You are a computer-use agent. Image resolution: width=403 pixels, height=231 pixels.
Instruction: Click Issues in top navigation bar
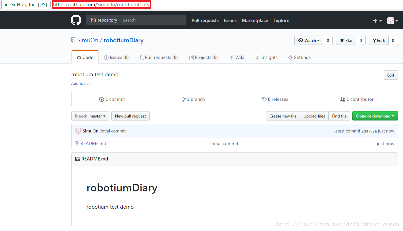pyautogui.click(x=230, y=20)
